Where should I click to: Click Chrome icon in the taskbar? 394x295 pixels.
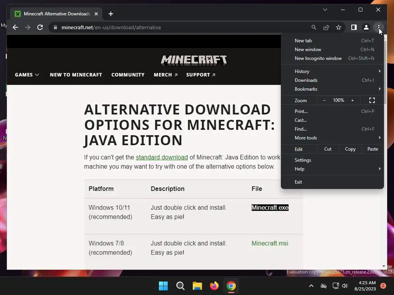[x=231, y=286]
